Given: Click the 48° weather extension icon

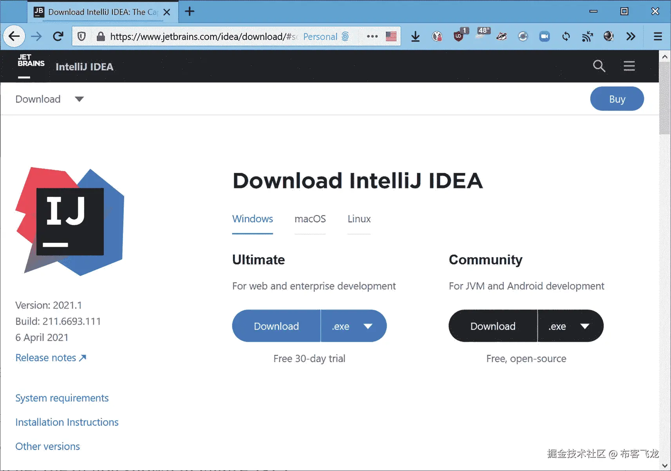Looking at the screenshot, I should pyautogui.click(x=483, y=33).
